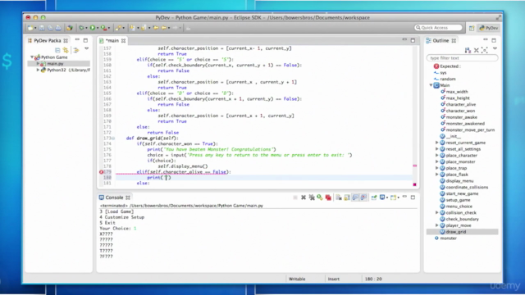Toggle Show Console on standard error change
This screenshot has height=295, width=525.
(363, 197)
